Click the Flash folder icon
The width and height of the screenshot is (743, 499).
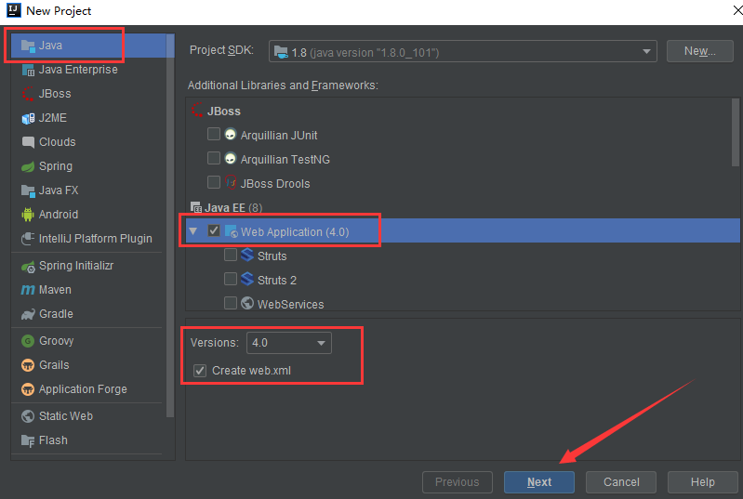(28, 440)
